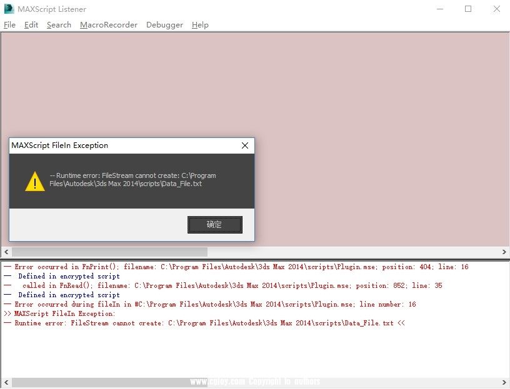
Task: Open the File menu
Action: 9,25
